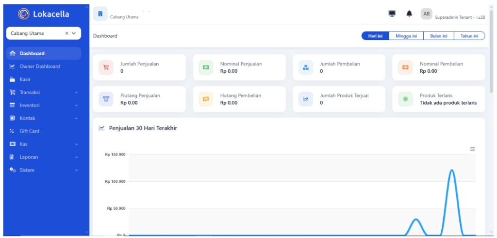Switch period filter to Minggu ini
This screenshot has width=497, height=238.
pyautogui.click(x=406, y=36)
